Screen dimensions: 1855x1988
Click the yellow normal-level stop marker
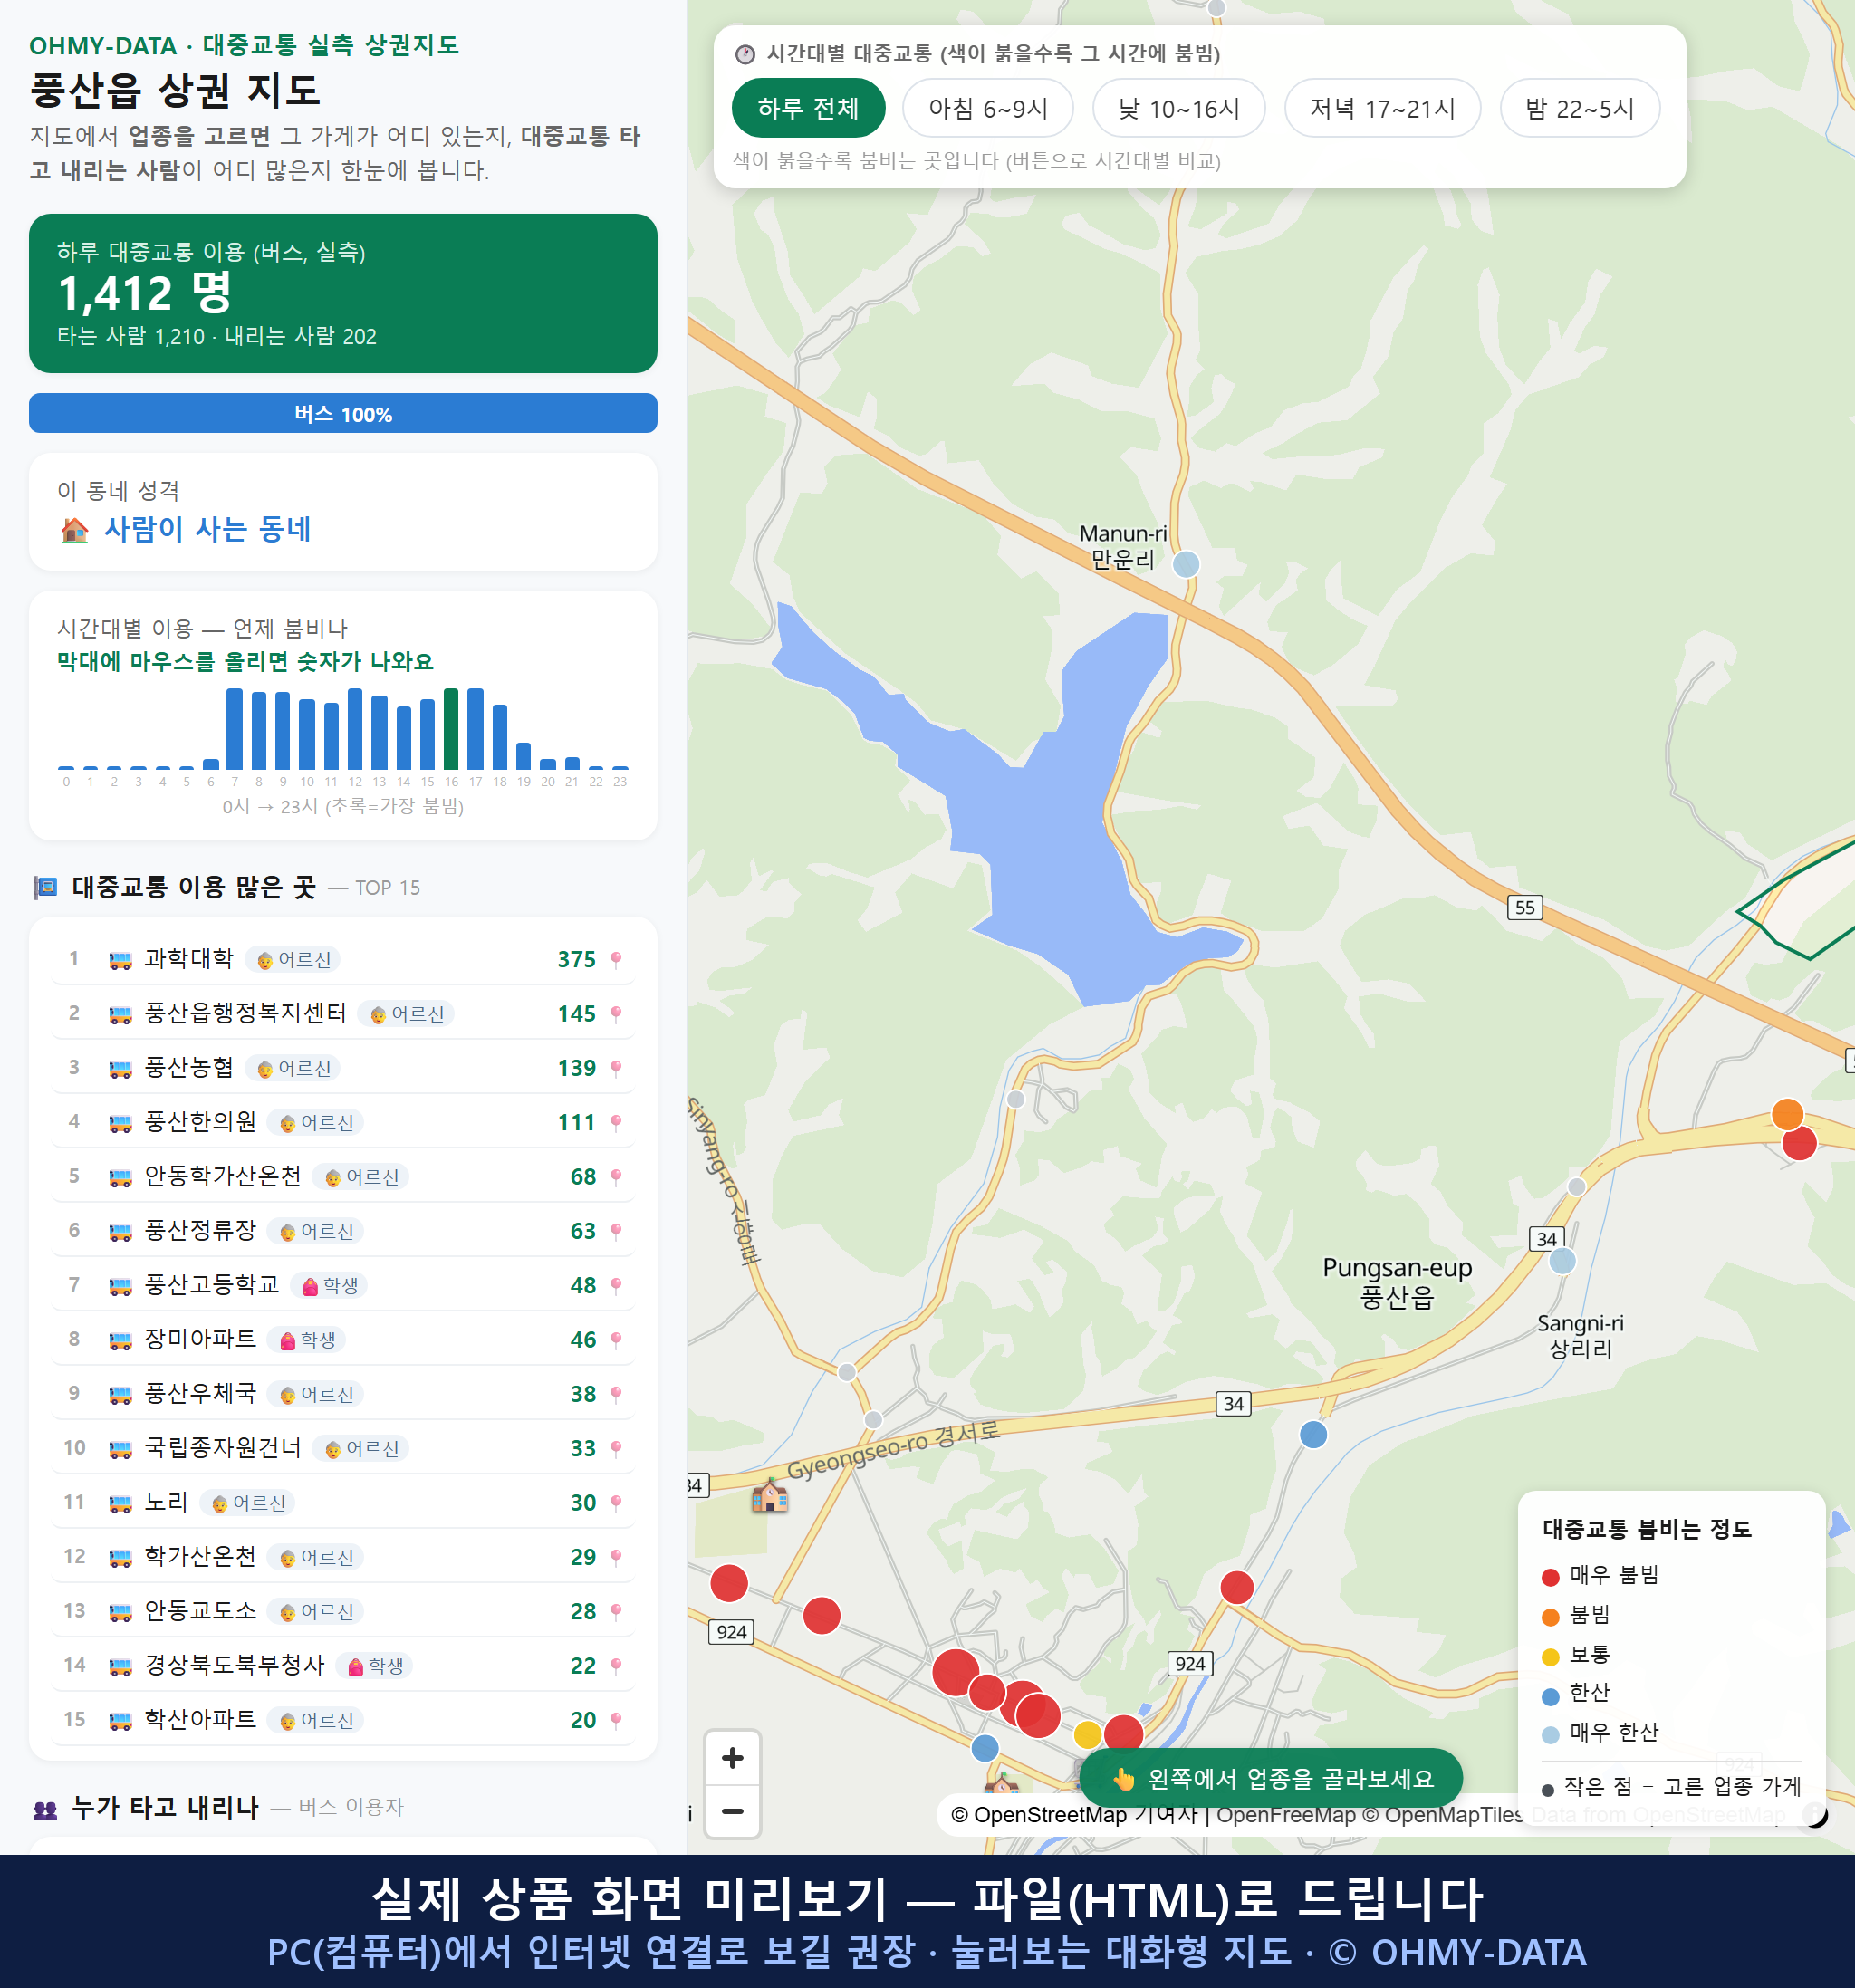pos(1087,1734)
